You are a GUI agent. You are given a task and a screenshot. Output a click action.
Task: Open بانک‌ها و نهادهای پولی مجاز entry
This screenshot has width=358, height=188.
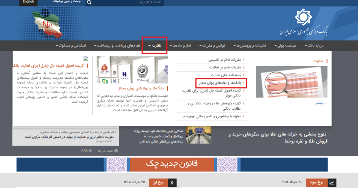tap(220, 83)
